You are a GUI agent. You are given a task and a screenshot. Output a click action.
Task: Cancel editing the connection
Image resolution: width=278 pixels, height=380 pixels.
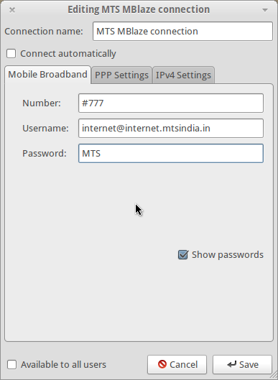coord(177,364)
